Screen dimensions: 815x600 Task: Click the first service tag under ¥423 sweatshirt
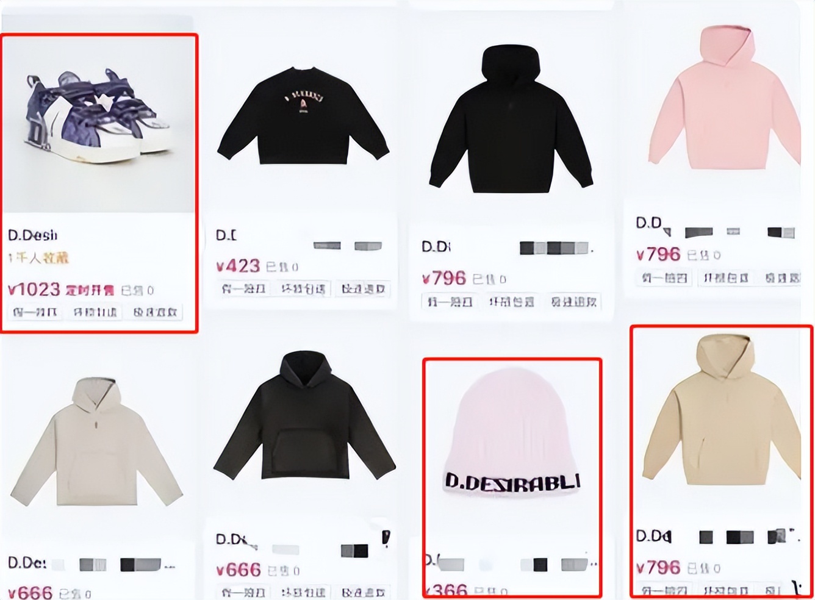pyautogui.click(x=243, y=288)
